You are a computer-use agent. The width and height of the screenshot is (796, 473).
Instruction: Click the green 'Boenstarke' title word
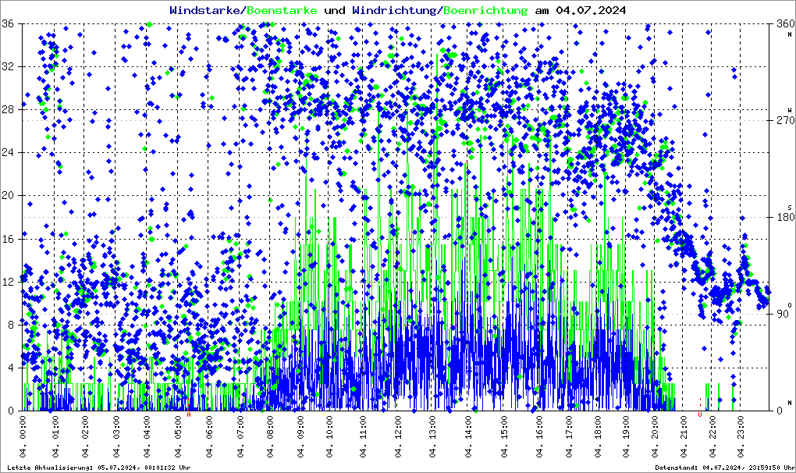[x=282, y=10]
